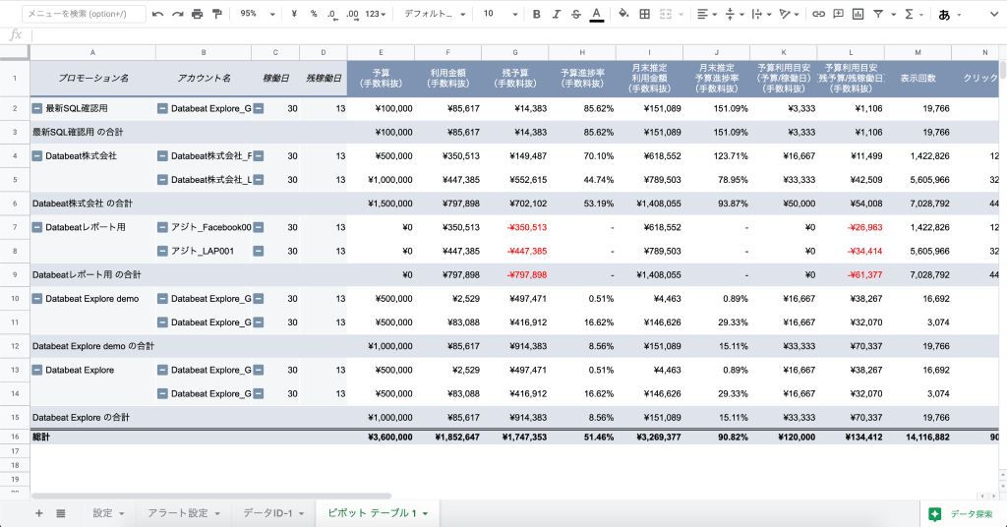Viewport: 1007px width, 527px height.
Task: Toggle italic formatting
Action: point(557,14)
